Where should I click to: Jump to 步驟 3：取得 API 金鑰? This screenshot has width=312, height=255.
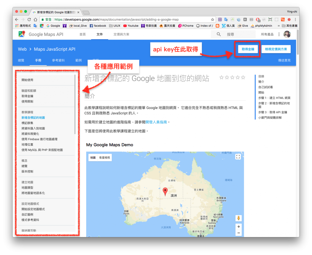[x=273, y=112]
